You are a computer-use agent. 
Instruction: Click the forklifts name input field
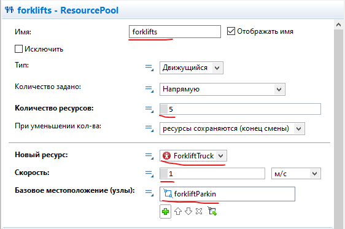pos(175,32)
